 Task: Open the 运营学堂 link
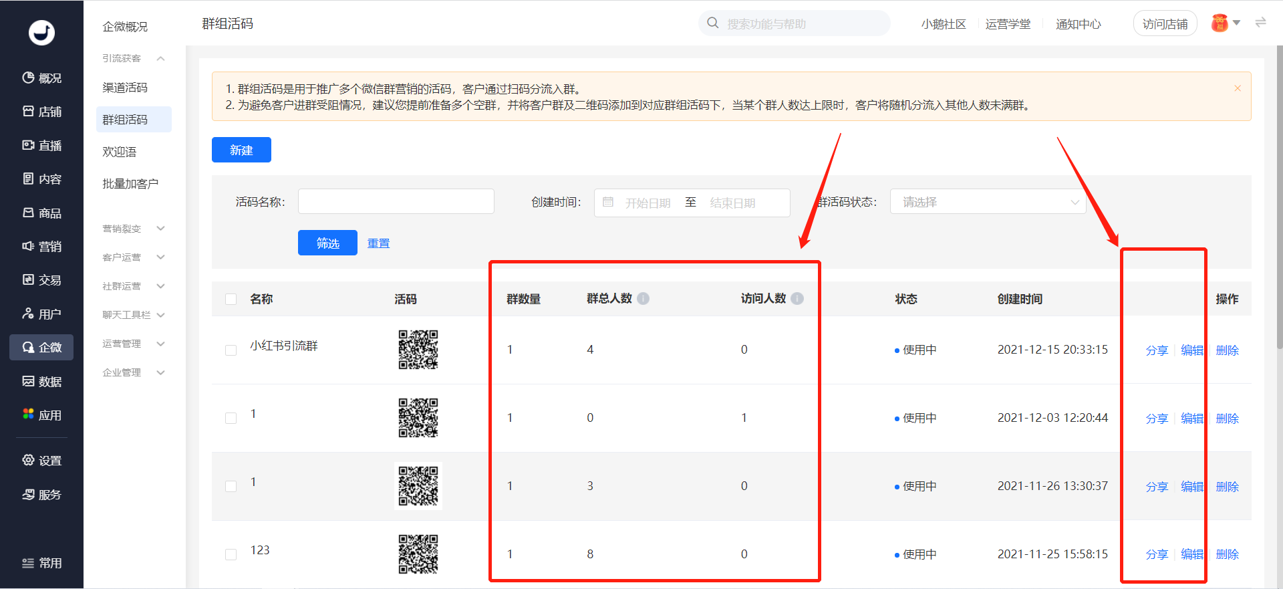point(1008,24)
